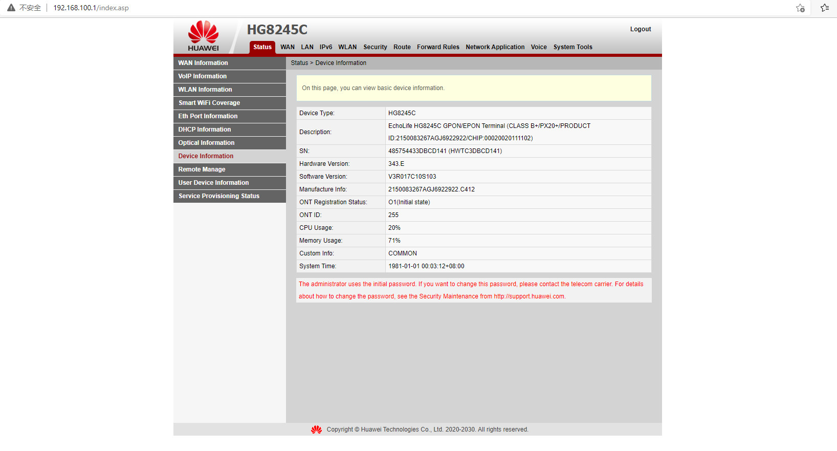Screen dimensions: 837x451
Task: Select Service Provisioning Status
Action: point(219,196)
